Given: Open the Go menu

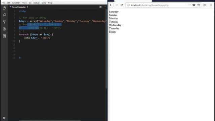Looking at the screenshot, I should tap(30, 3).
